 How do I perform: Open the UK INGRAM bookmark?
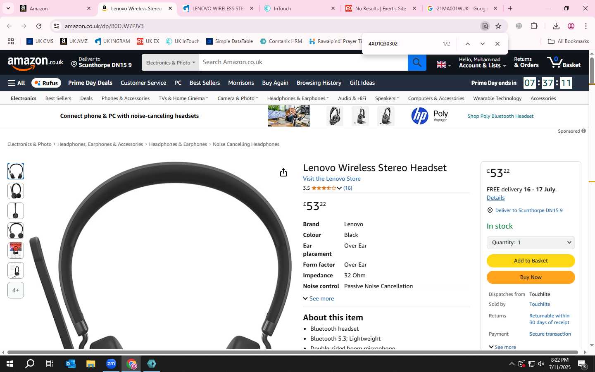(112, 41)
